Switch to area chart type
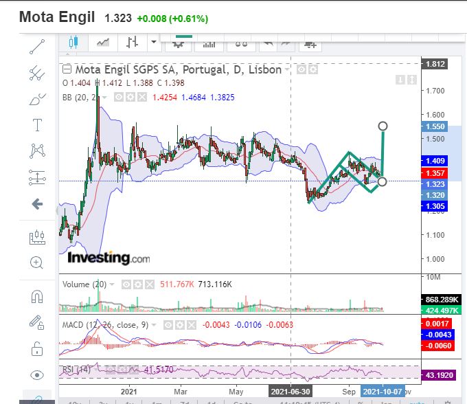The width and height of the screenshot is (467, 404). (103, 43)
